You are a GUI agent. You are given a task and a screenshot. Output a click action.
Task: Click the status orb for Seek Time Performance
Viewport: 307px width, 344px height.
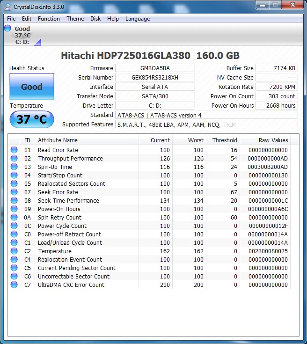(x=14, y=200)
